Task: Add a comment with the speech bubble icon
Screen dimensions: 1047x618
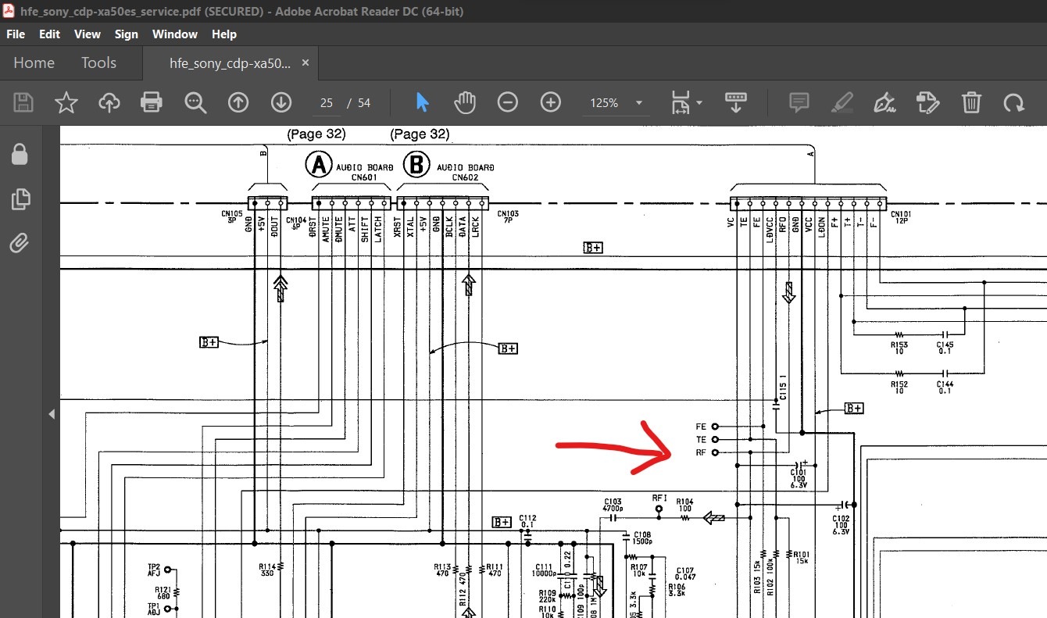Action: [x=799, y=102]
